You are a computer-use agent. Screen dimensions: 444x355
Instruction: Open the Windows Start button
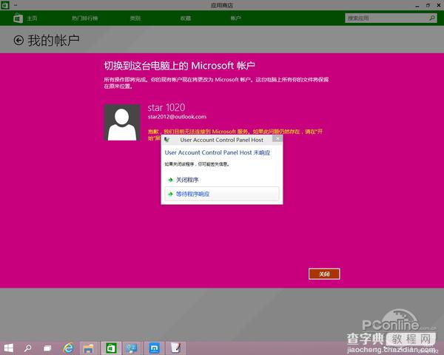[x=8, y=348]
